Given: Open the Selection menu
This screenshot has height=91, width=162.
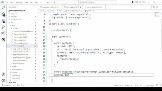Looking at the screenshot, I should (19, 2).
